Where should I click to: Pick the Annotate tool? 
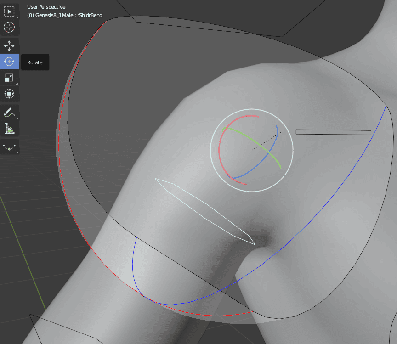click(x=10, y=113)
